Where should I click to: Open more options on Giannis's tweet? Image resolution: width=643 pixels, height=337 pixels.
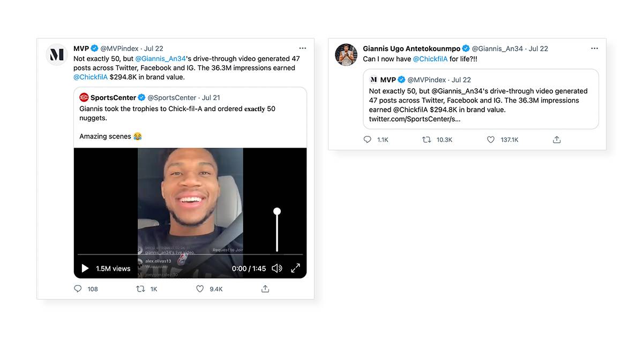coord(594,48)
